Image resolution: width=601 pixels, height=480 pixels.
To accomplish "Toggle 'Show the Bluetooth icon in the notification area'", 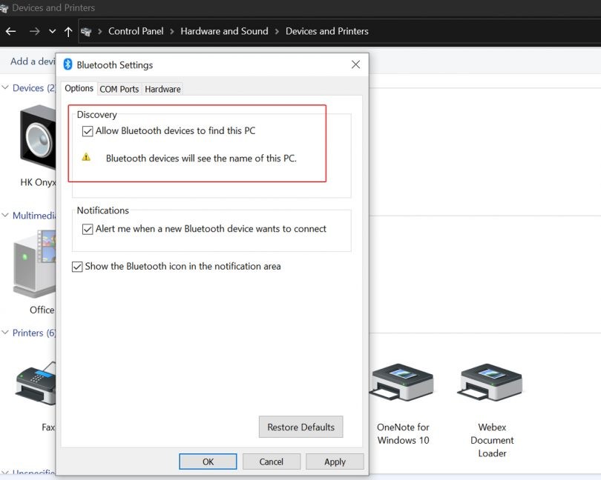I will click(x=77, y=266).
